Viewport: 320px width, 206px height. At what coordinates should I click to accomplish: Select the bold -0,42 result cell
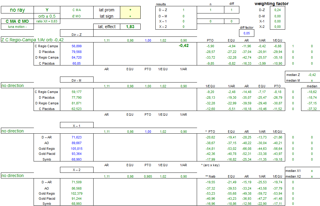point(184,45)
